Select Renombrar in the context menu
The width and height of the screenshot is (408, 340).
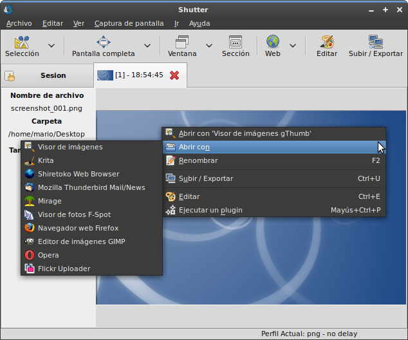pos(198,160)
